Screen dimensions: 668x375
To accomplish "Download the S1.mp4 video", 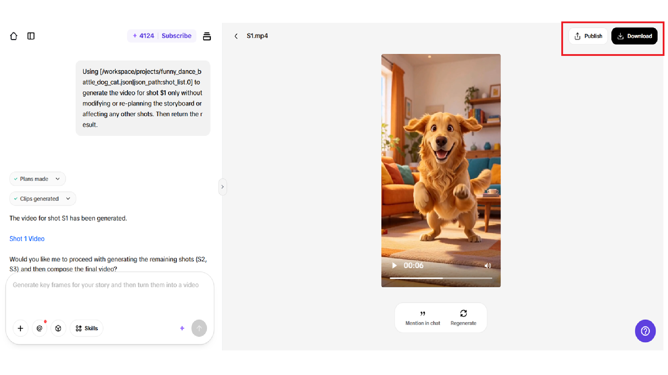I will [634, 36].
